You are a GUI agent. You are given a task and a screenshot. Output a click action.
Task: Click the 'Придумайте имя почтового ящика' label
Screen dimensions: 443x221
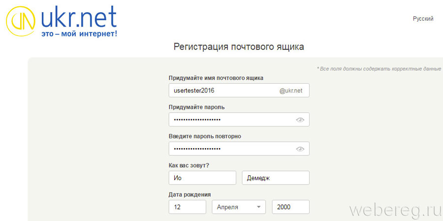(x=216, y=78)
